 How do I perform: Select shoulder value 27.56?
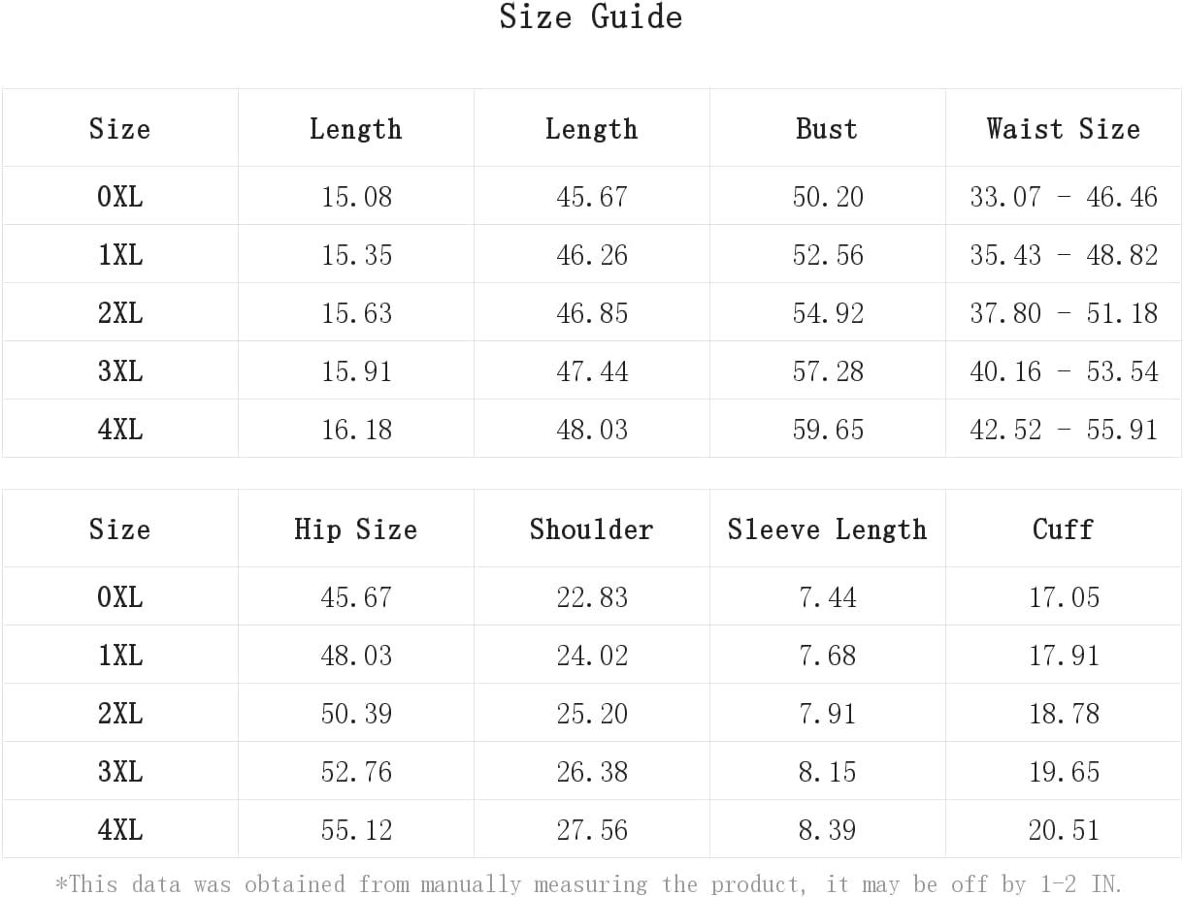point(592,830)
